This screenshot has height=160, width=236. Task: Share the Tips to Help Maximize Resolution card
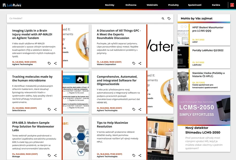pos(140,155)
